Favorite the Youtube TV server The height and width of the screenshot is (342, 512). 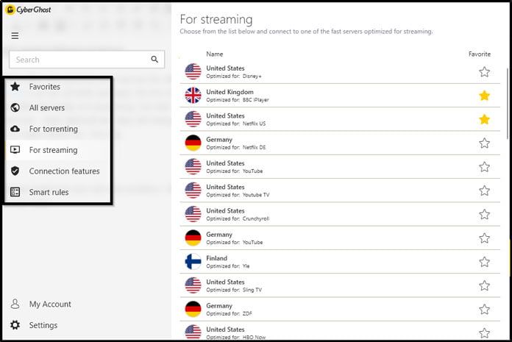pos(484,190)
